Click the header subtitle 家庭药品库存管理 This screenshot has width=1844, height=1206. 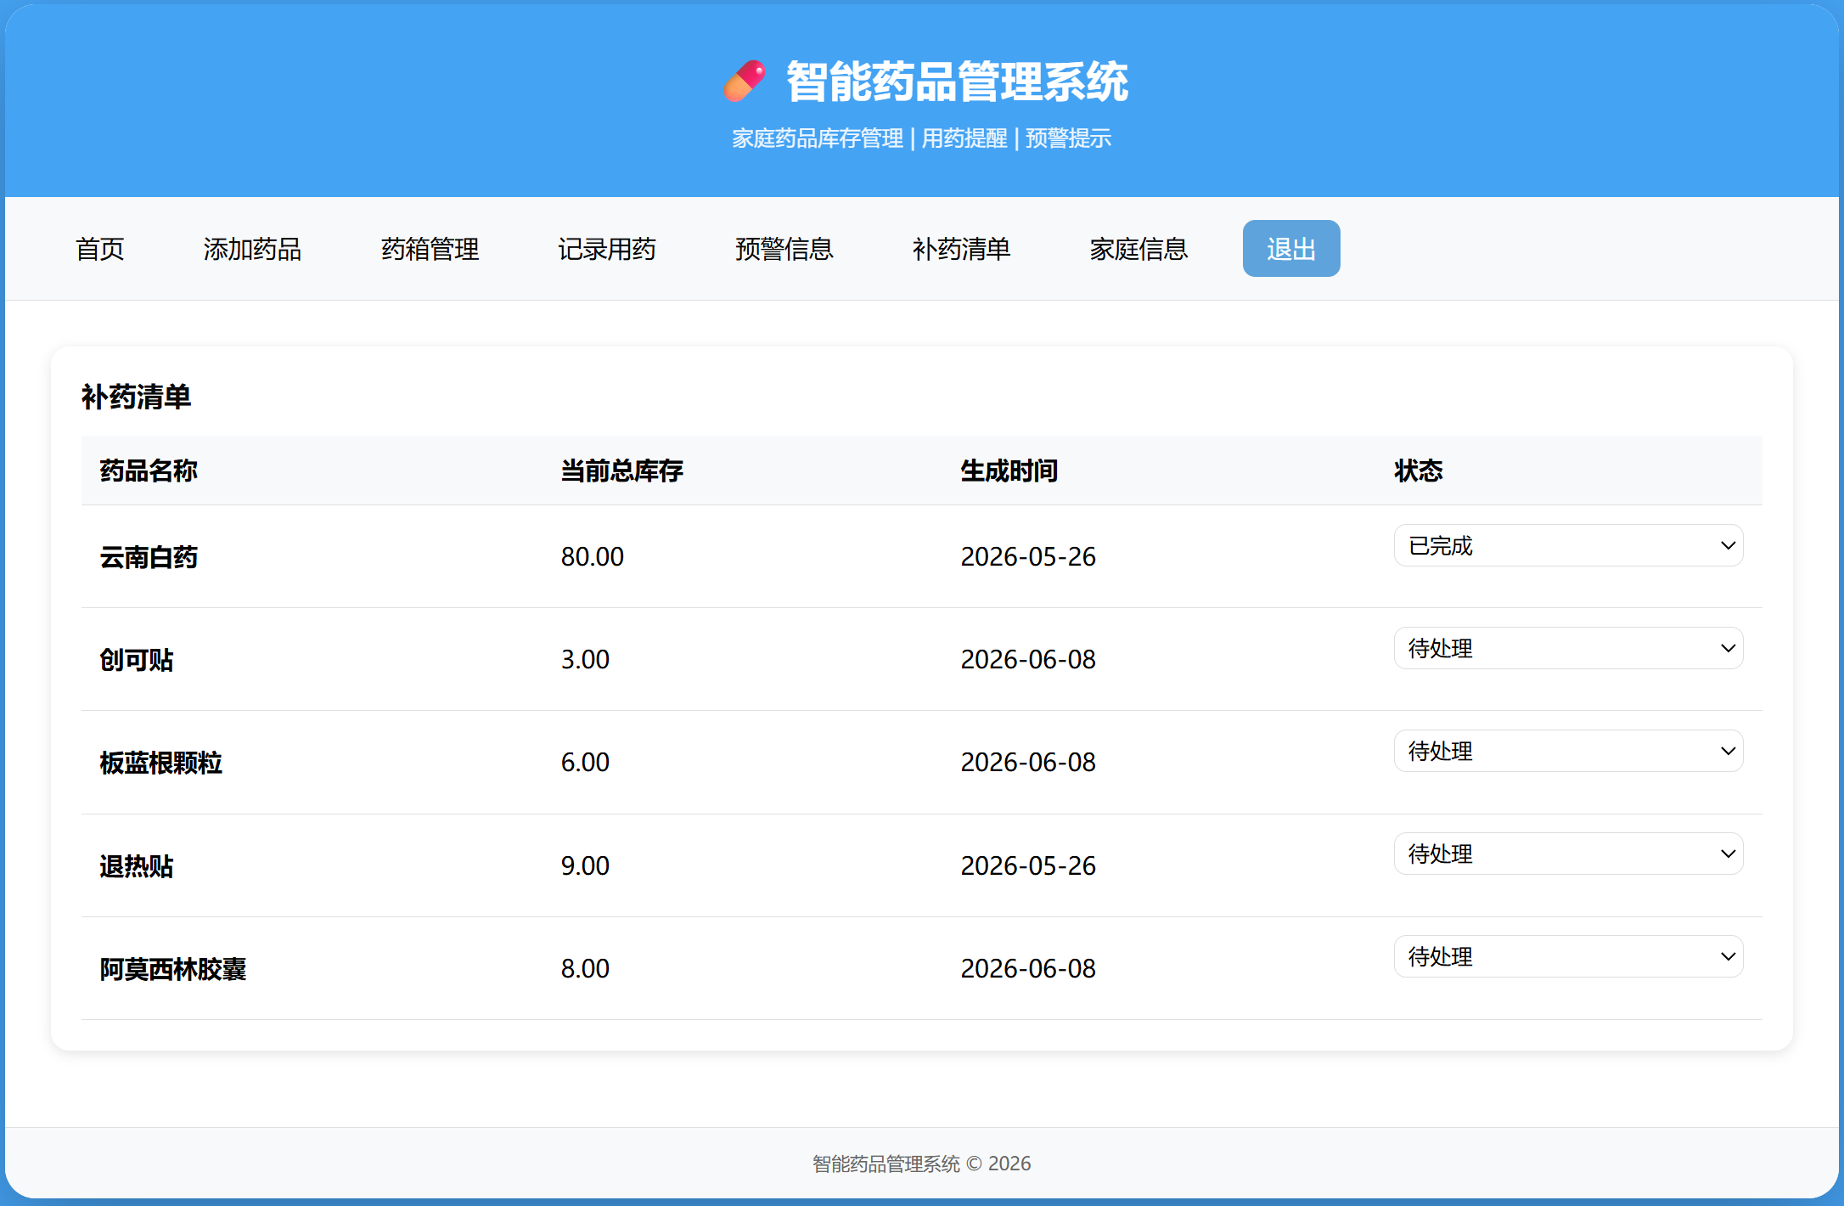(818, 138)
